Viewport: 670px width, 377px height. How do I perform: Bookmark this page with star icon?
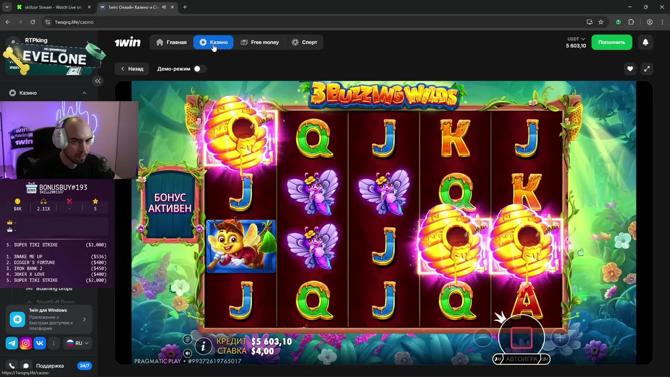601,22
